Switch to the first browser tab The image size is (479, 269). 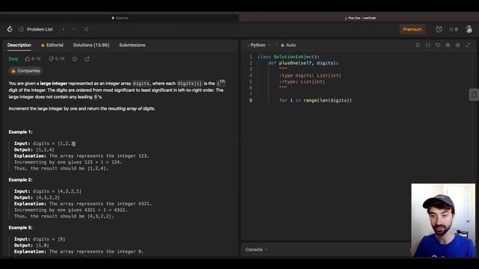[x=120, y=18]
